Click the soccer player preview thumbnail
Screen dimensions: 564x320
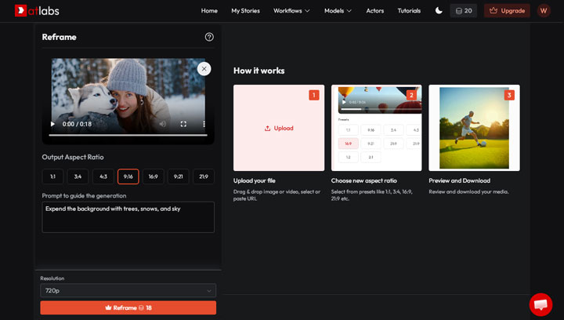click(x=474, y=128)
